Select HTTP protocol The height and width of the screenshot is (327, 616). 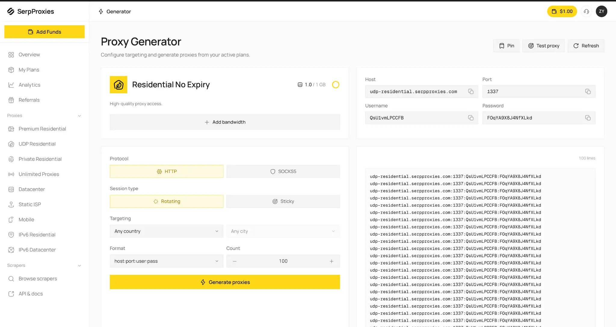pyautogui.click(x=166, y=171)
